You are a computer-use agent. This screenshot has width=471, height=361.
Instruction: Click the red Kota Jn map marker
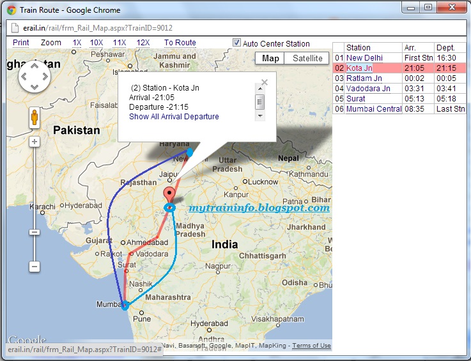[x=169, y=196]
